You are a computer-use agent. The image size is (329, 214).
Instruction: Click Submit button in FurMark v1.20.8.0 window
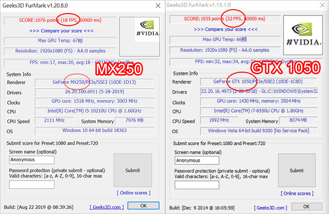(x=133, y=170)
